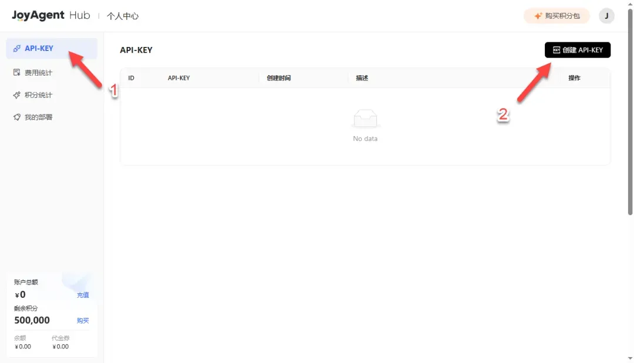Image resolution: width=634 pixels, height=363 pixels.
Task: Click the key icon inside 创建 API-KEY button
Action: 557,50
